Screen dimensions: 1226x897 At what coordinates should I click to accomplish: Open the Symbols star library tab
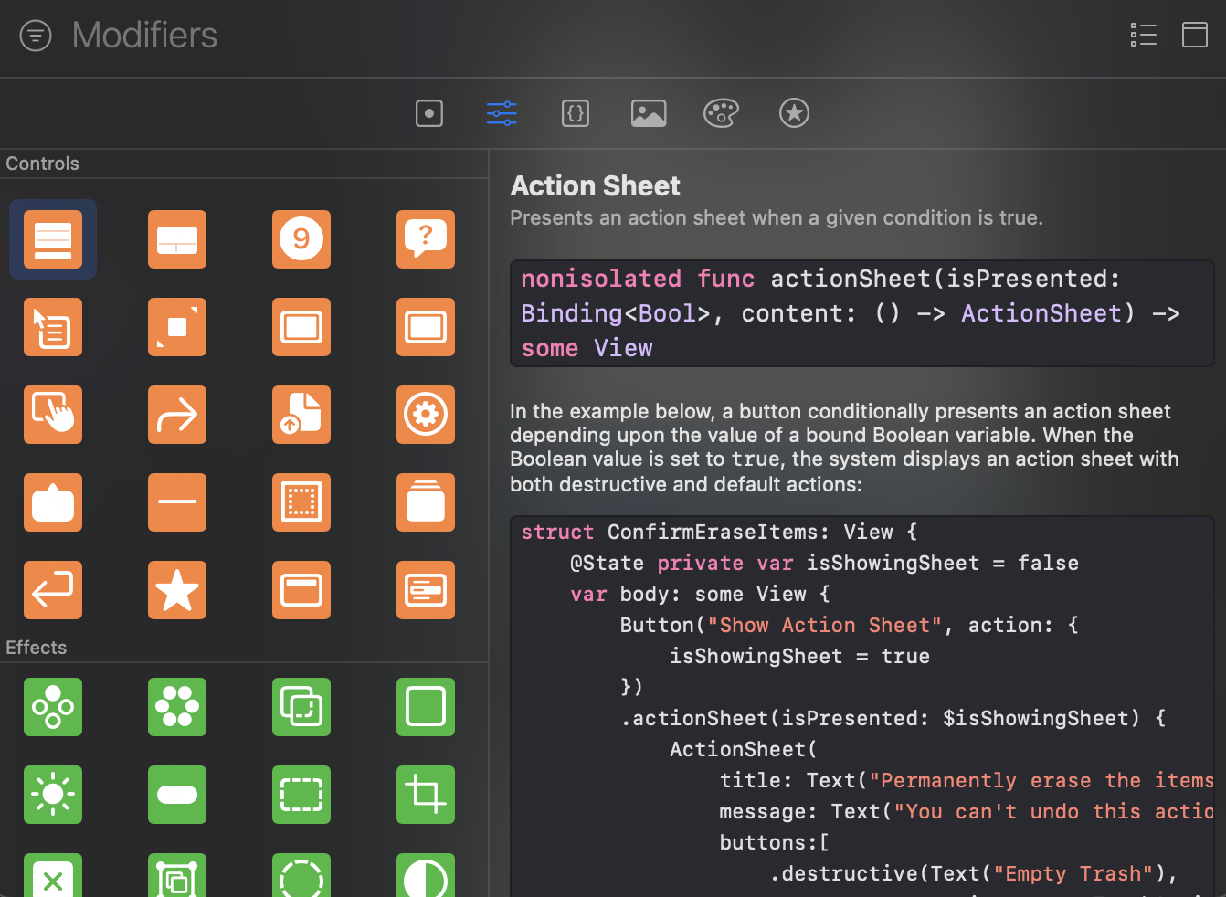pos(795,113)
